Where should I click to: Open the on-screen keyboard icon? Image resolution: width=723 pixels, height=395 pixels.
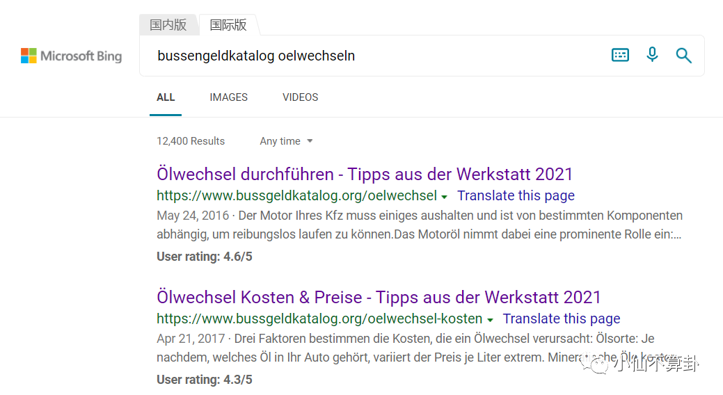coord(620,55)
